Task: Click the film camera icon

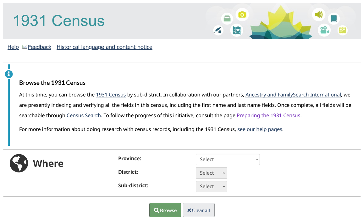Action: point(324,30)
